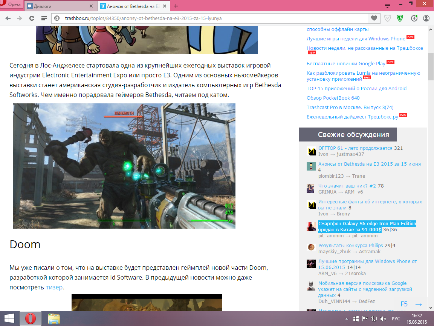The height and width of the screenshot is (326, 434).
Task: Open a new tab with the plus button
Action: 176,6
